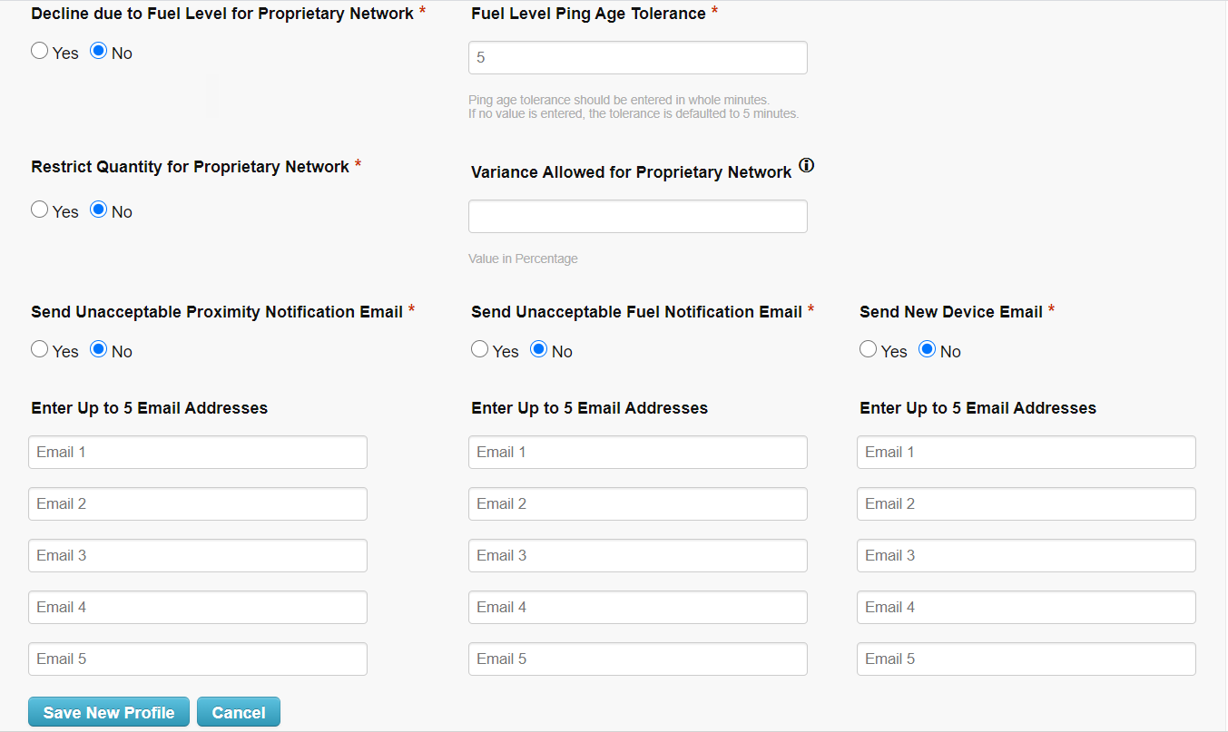Select No for Send Unacceptable Fuel Notification
The width and height of the screenshot is (1228, 732).
coord(538,348)
